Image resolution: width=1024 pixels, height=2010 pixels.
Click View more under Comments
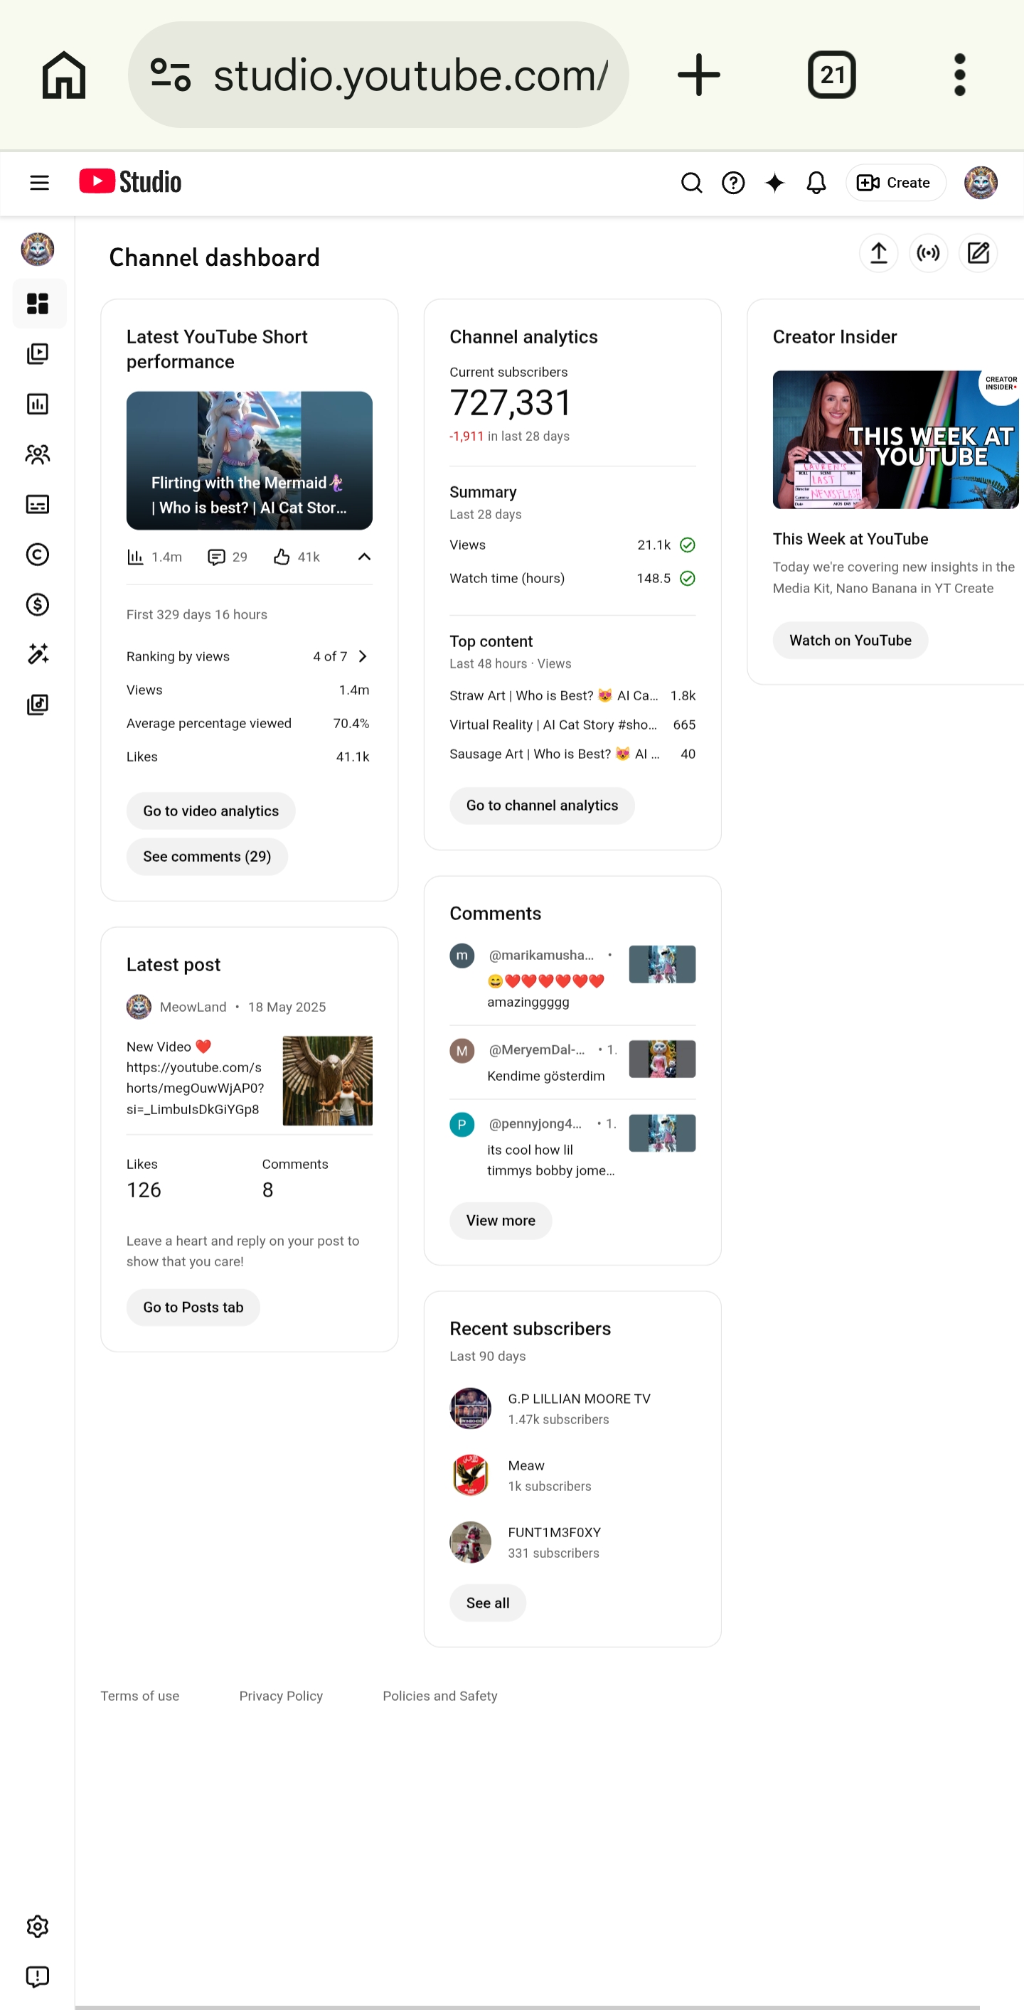pyautogui.click(x=501, y=1220)
